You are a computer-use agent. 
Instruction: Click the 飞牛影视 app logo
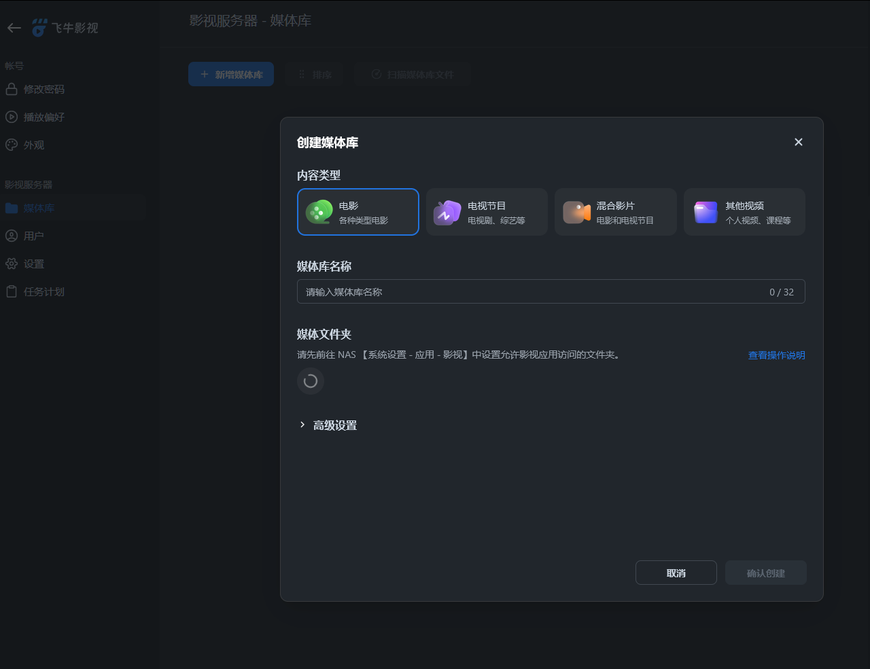click(x=65, y=27)
